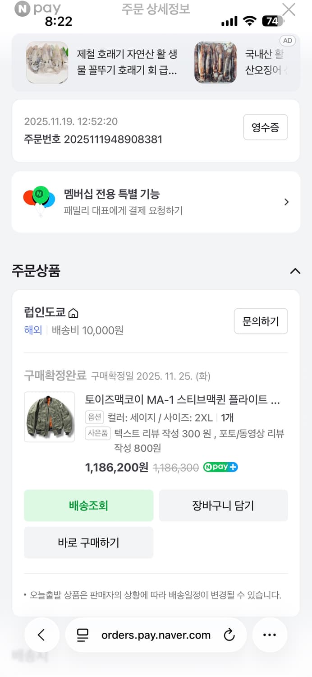Open the more options ellipsis menu
Viewport: 312px width, 677px height.
(269, 635)
